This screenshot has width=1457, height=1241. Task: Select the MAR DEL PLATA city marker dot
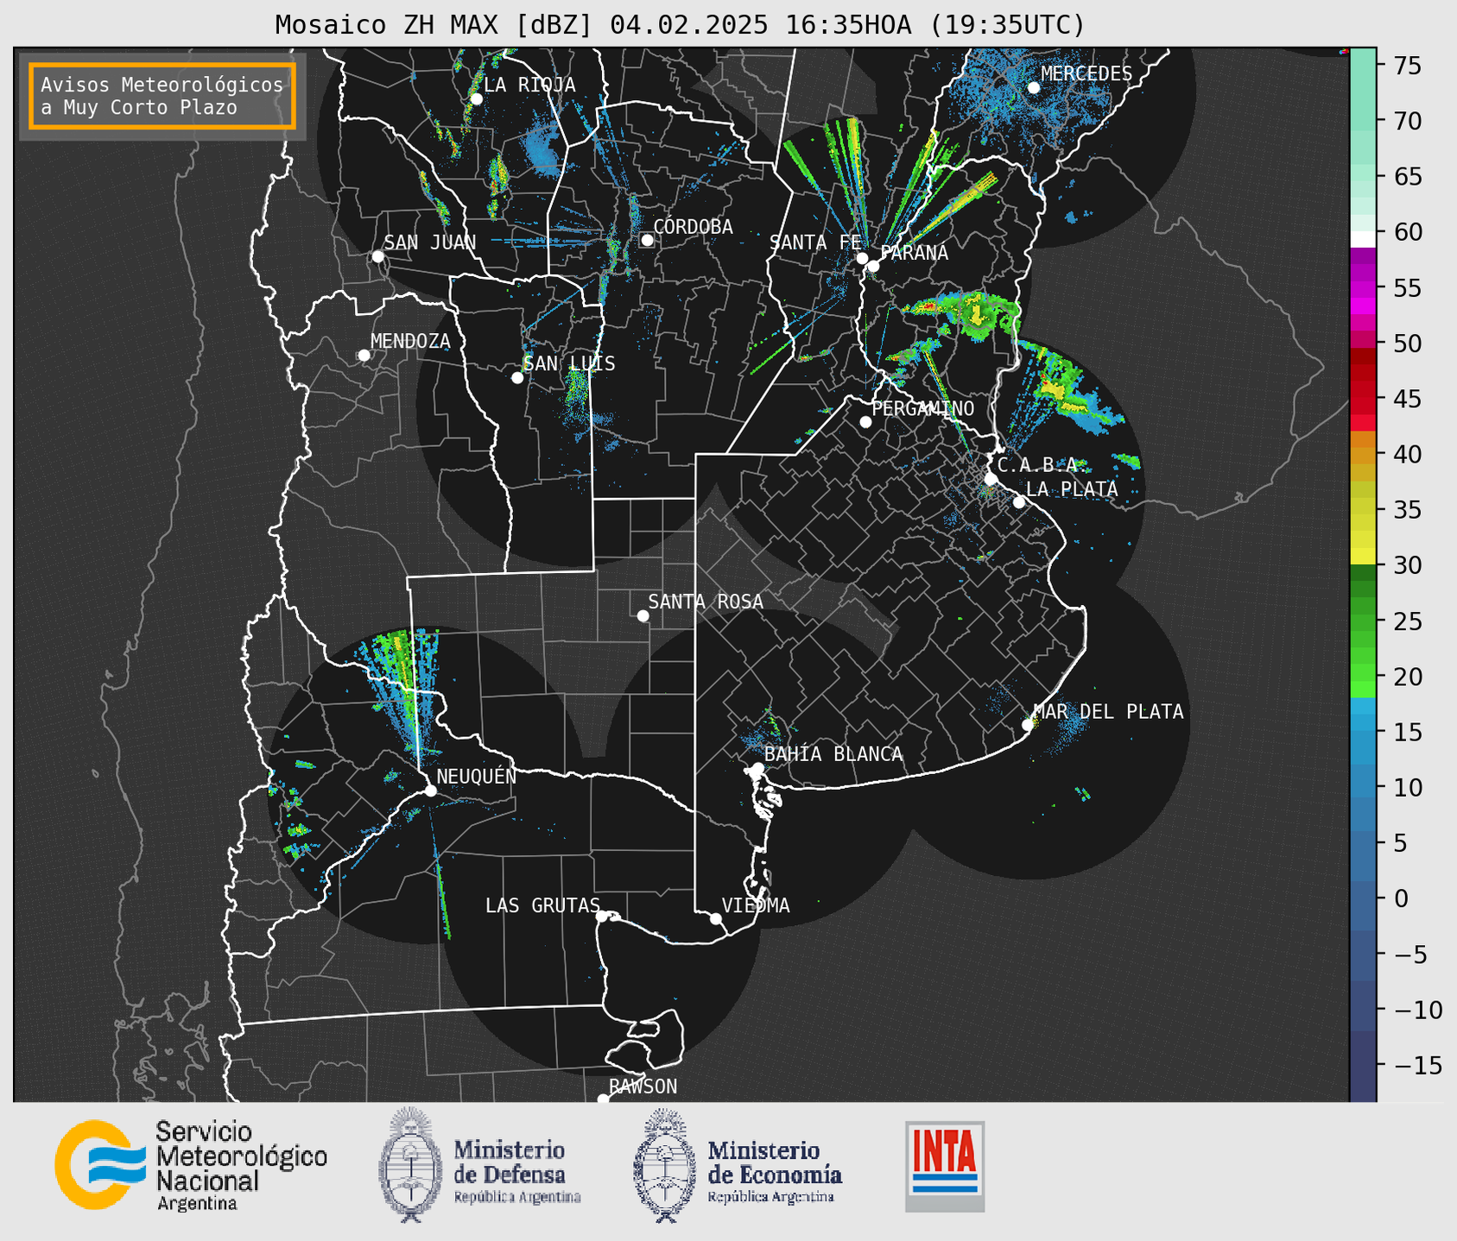pyautogui.click(x=1028, y=725)
